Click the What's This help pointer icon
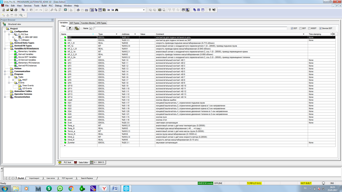342x192 pixels. pyautogui.click(x=214, y=10)
